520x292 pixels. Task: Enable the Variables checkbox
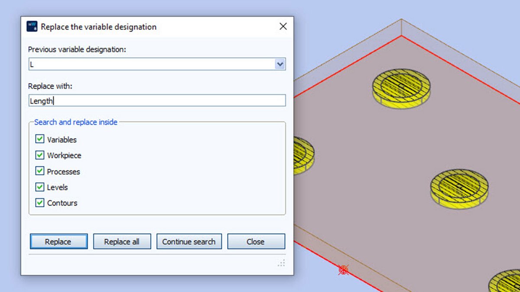tap(40, 139)
